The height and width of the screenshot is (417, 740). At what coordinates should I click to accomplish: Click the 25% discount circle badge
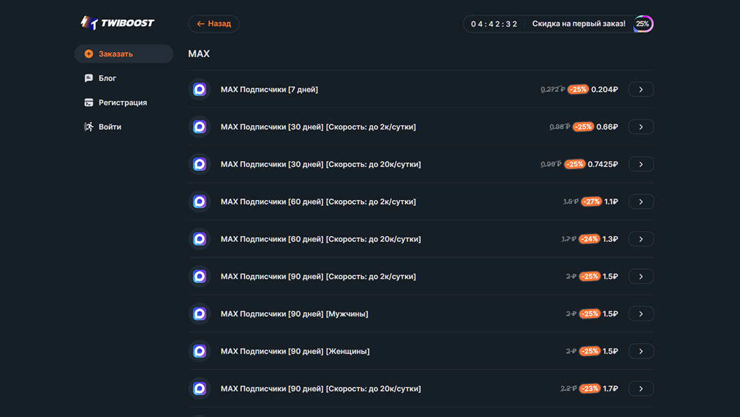(643, 24)
